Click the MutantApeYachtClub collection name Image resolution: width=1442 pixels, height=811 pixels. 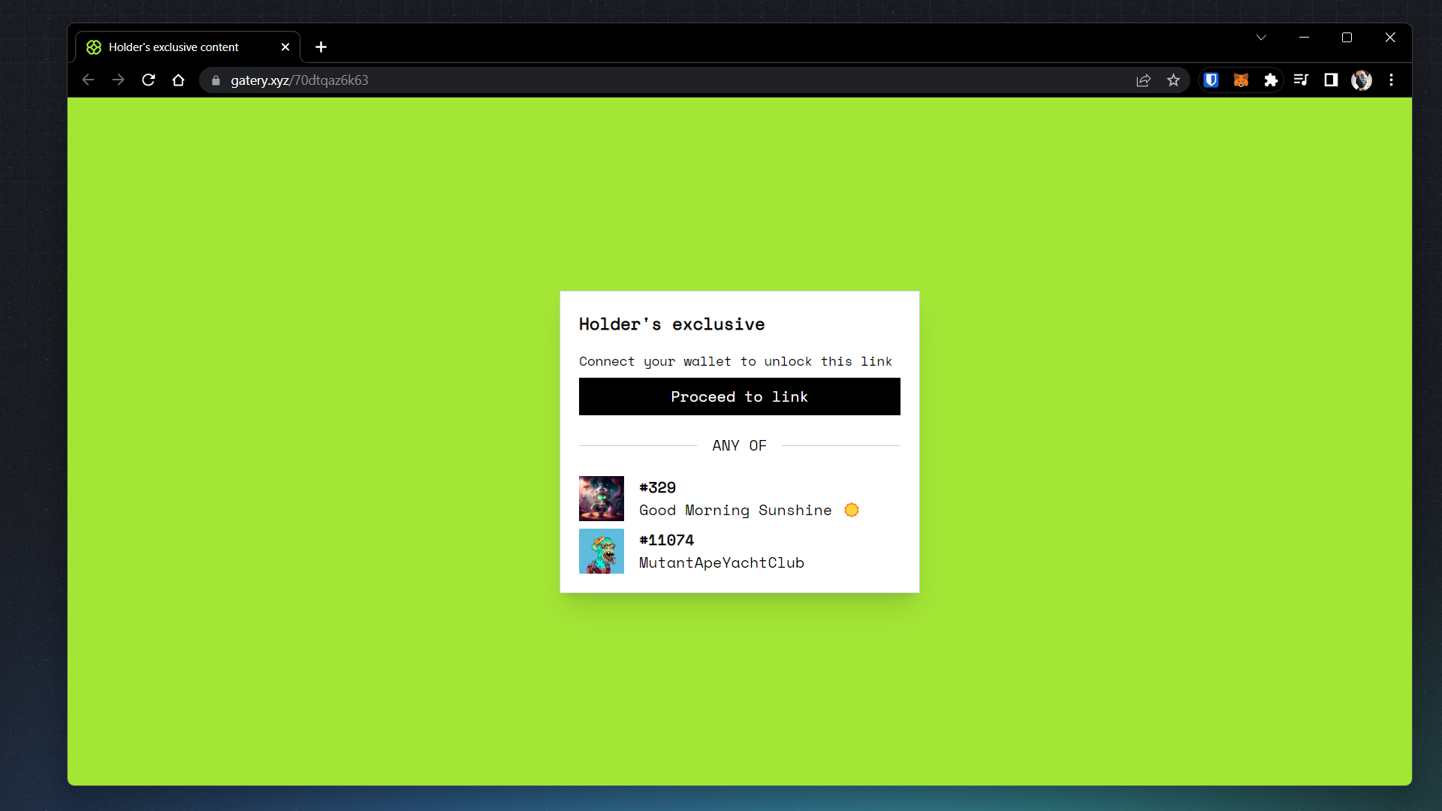point(721,563)
